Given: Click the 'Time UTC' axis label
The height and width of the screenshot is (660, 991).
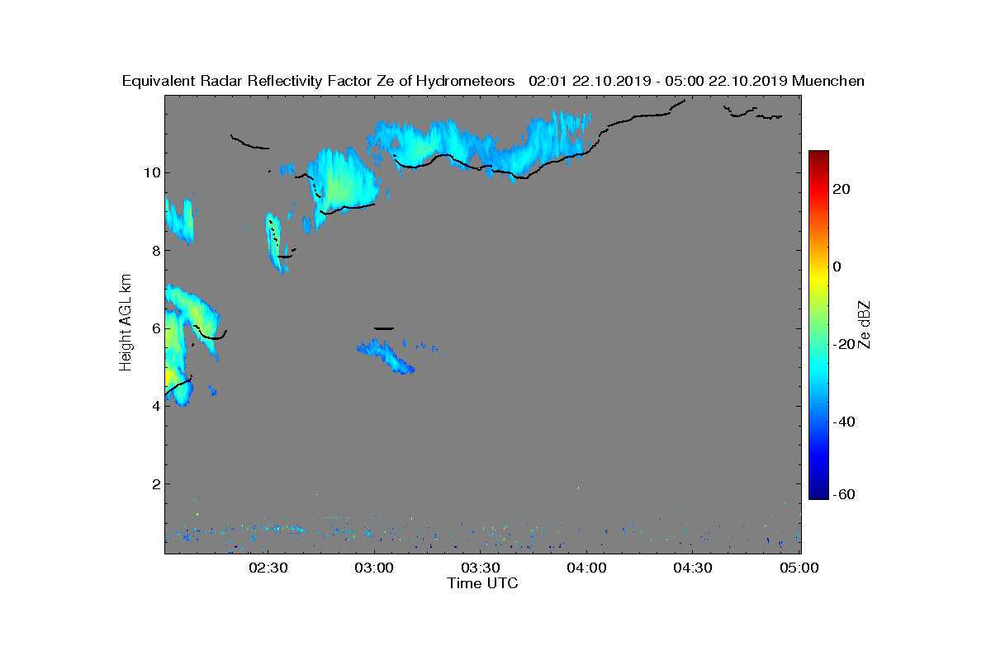Looking at the screenshot, I should pyautogui.click(x=483, y=583).
